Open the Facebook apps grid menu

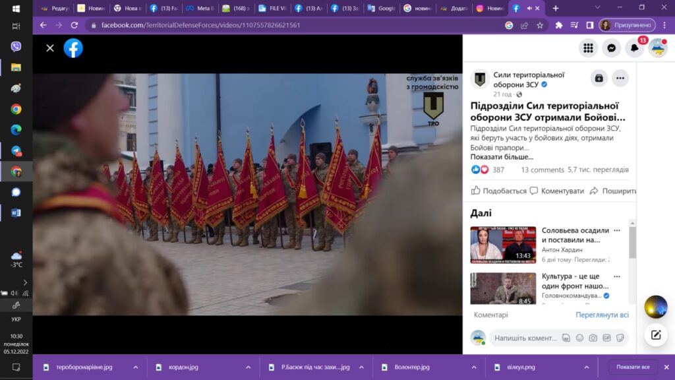[588, 48]
